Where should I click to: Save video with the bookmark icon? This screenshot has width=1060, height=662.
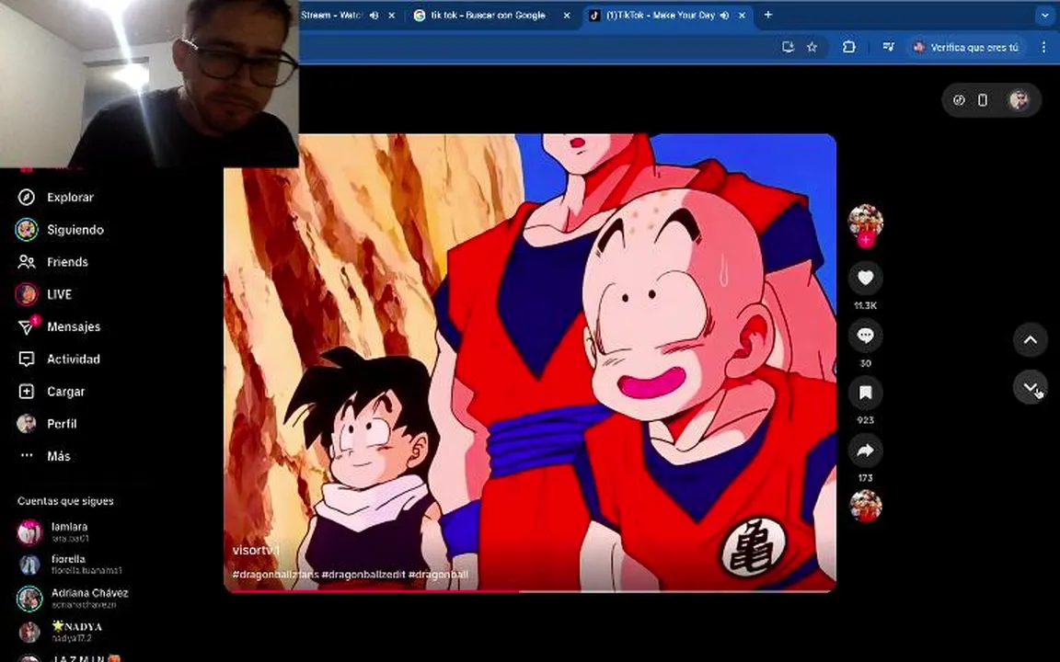(x=865, y=393)
